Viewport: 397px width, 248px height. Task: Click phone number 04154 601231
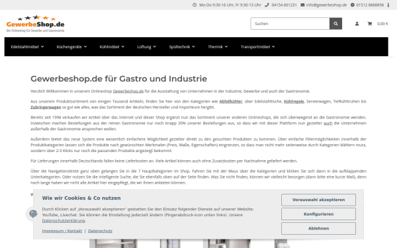tap(284, 5)
